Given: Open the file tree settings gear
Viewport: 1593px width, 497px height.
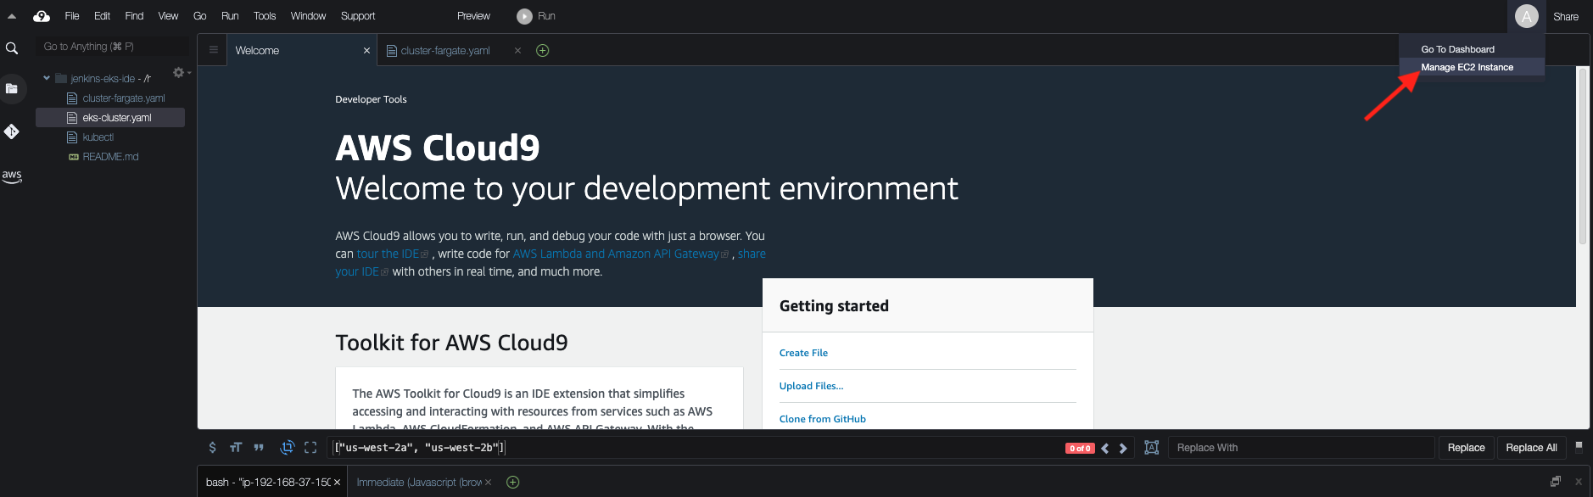Looking at the screenshot, I should (179, 73).
